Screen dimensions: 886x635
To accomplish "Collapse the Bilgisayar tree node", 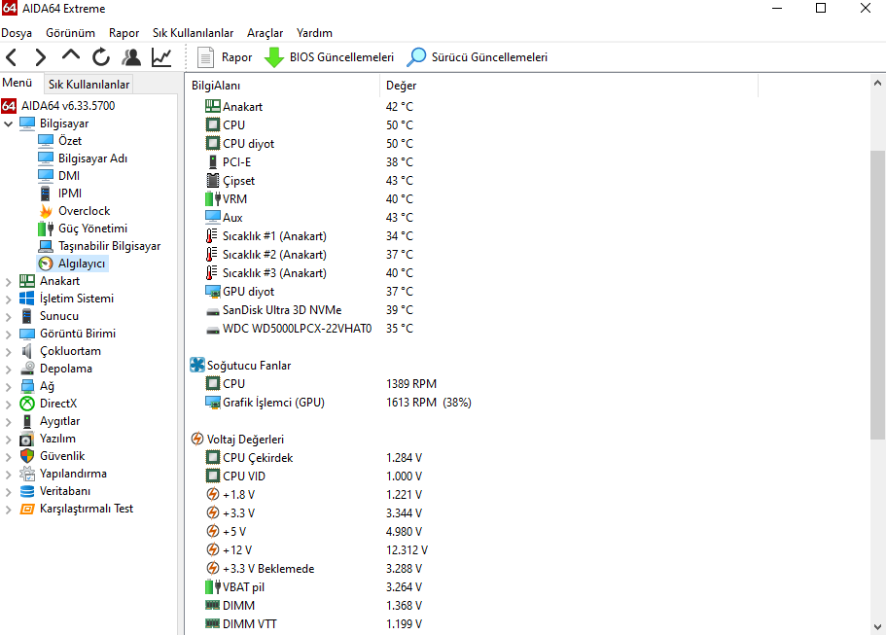I will (9, 123).
